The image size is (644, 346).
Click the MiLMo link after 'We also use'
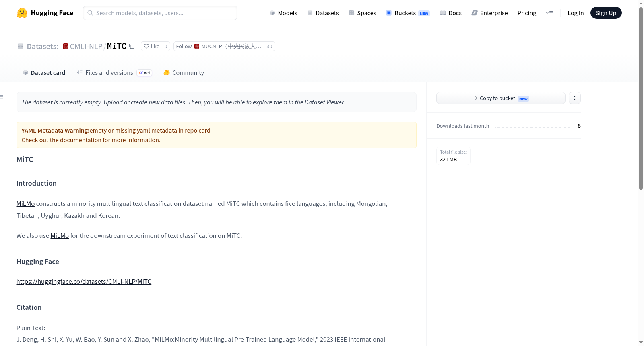(60, 236)
